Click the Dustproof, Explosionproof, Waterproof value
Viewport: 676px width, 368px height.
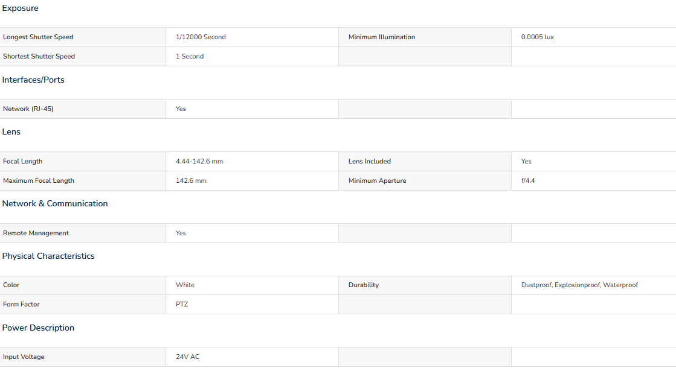pyautogui.click(x=579, y=285)
